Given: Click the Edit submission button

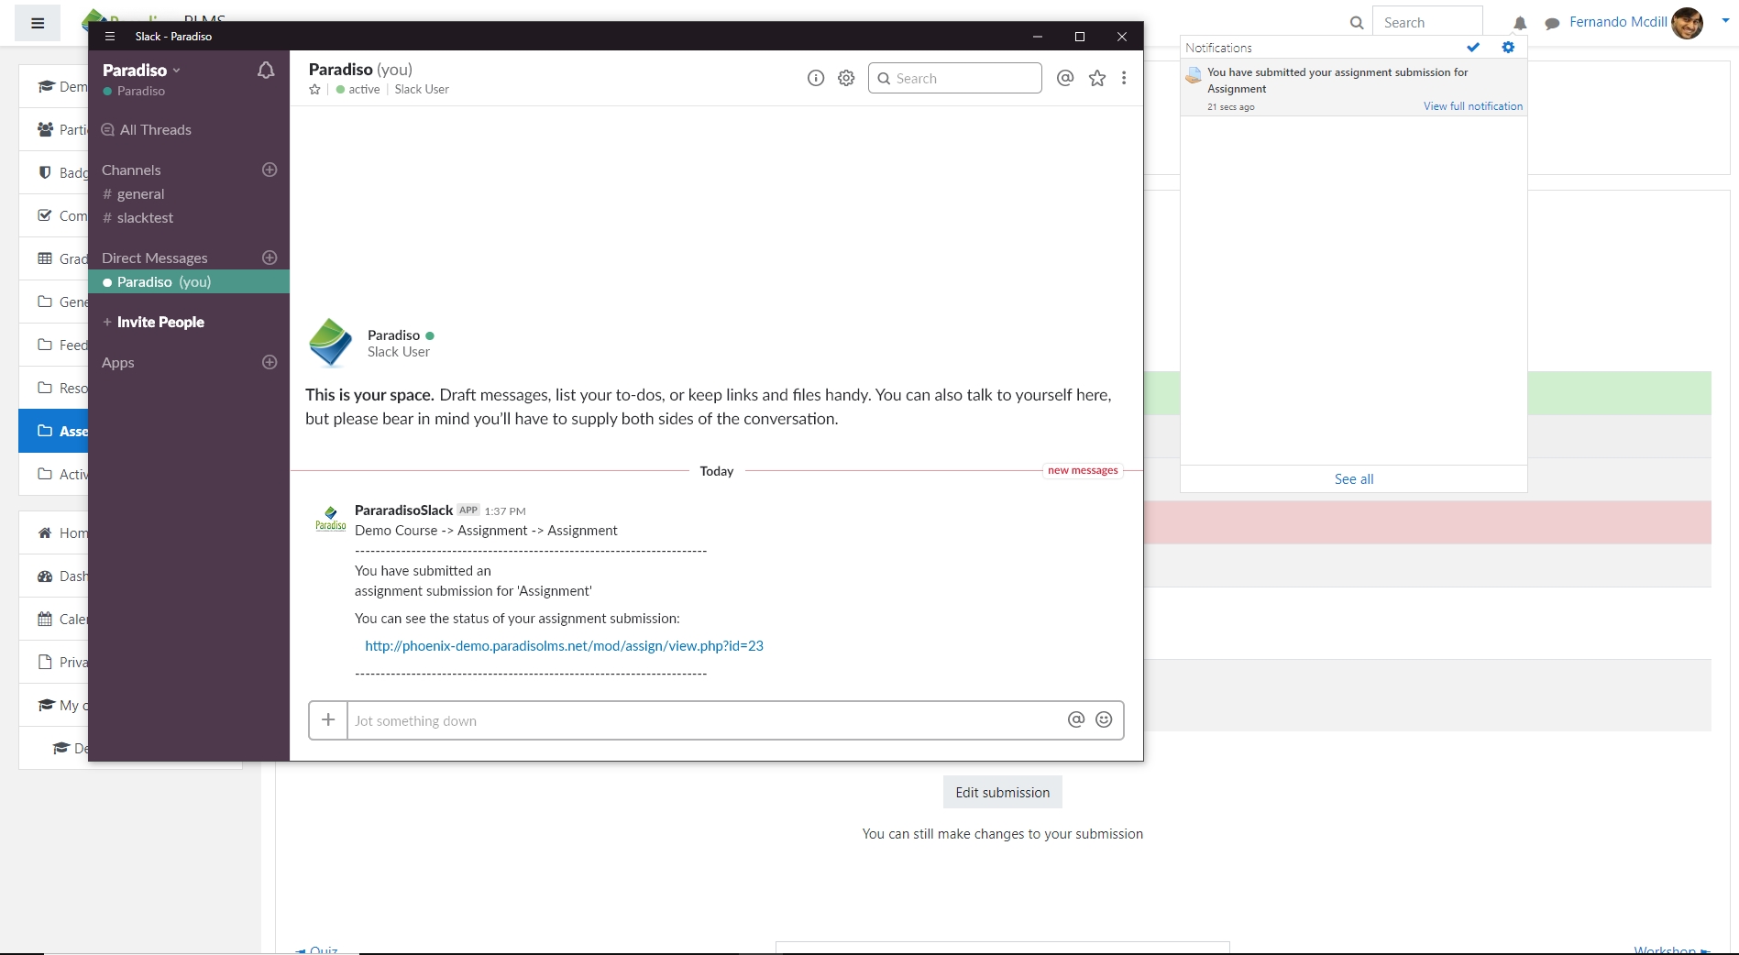Looking at the screenshot, I should [1002, 793].
